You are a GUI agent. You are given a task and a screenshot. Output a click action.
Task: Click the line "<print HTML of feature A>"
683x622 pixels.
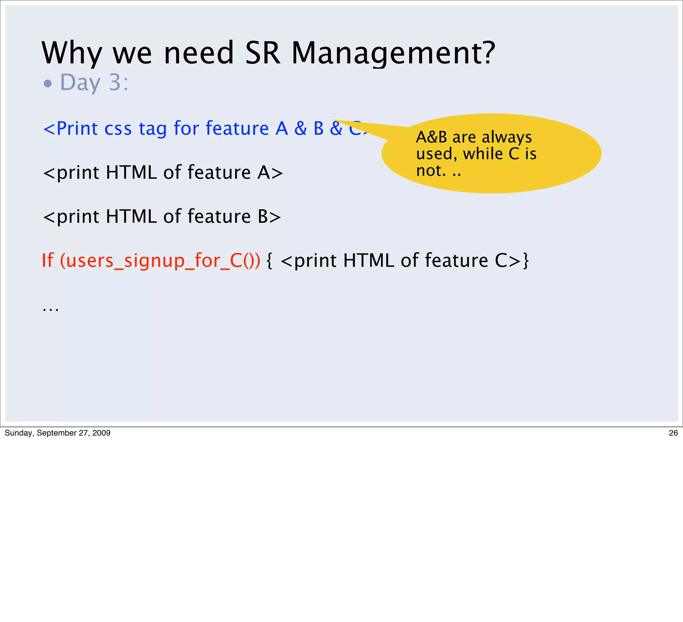[163, 172]
